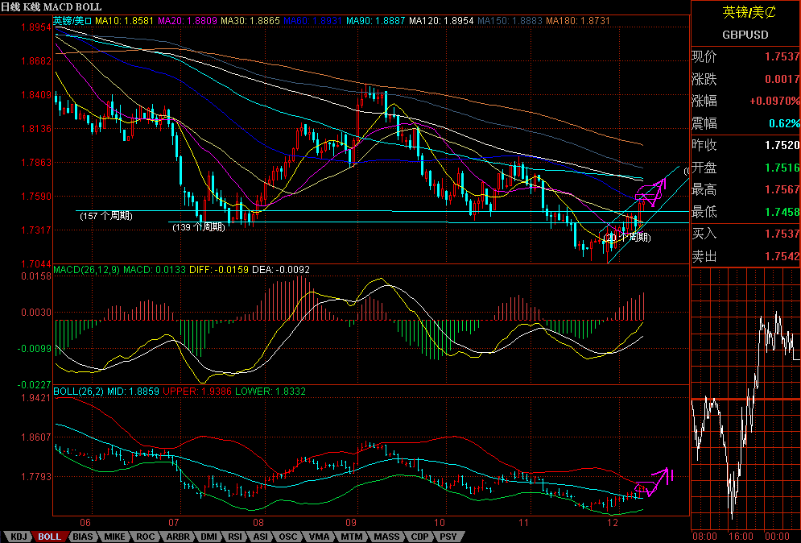The image size is (801, 543).
Task: Open the ASI indicator tab
Action: click(x=261, y=537)
